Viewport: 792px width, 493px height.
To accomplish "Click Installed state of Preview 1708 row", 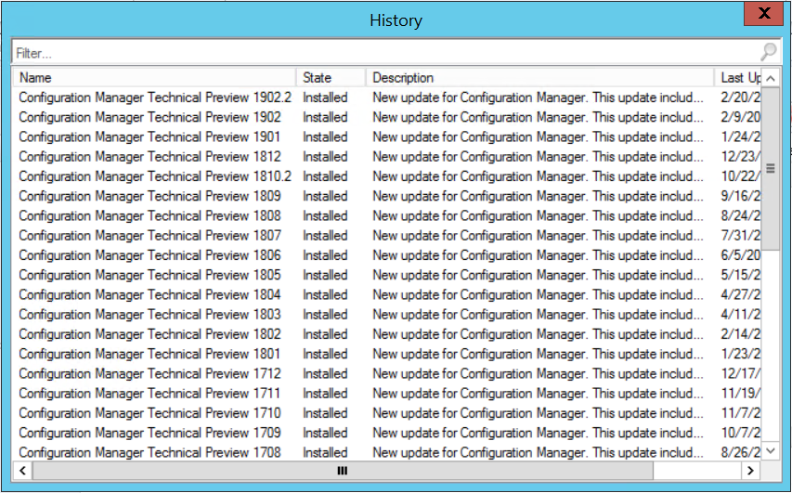I will coord(325,452).
